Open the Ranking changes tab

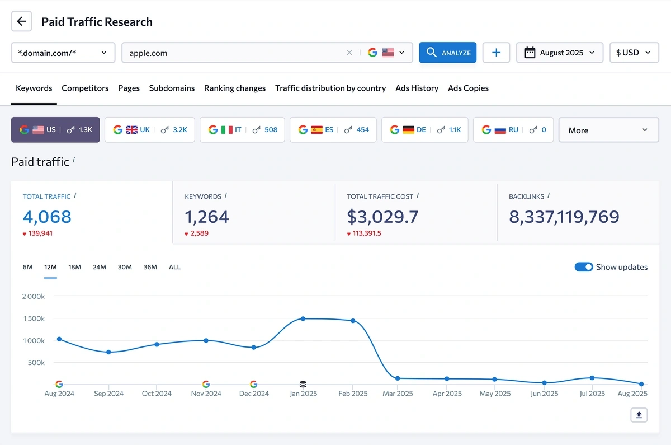(x=235, y=88)
